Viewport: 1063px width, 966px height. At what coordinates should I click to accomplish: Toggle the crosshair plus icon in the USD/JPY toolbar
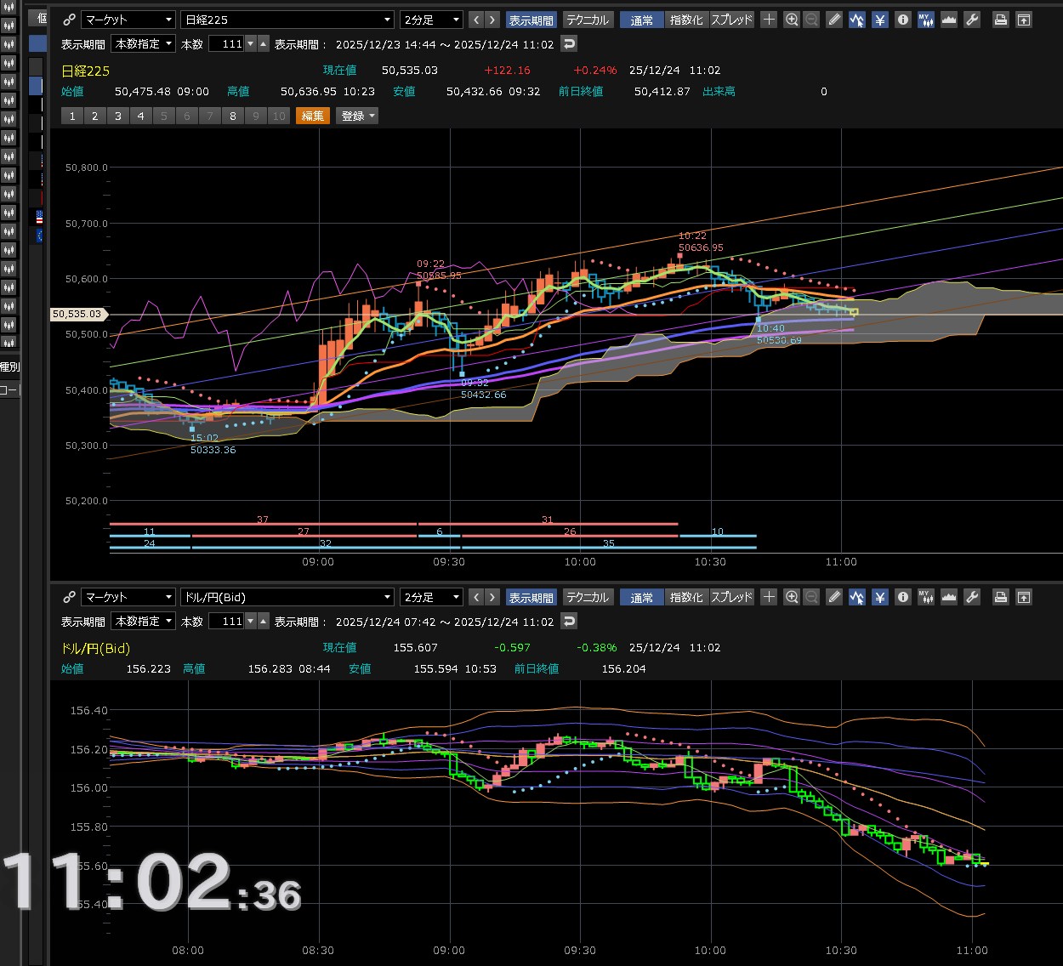point(769,597)
